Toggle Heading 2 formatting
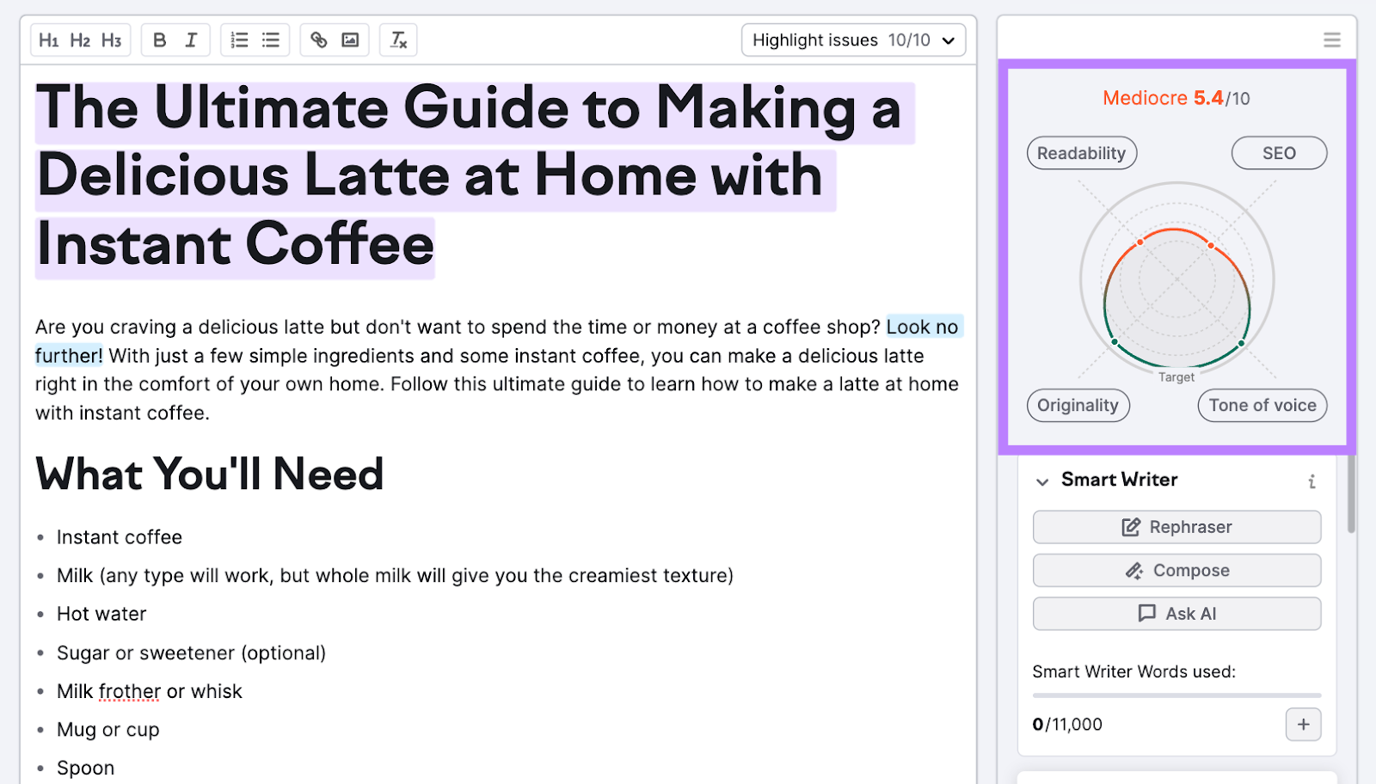 point(80,40)
